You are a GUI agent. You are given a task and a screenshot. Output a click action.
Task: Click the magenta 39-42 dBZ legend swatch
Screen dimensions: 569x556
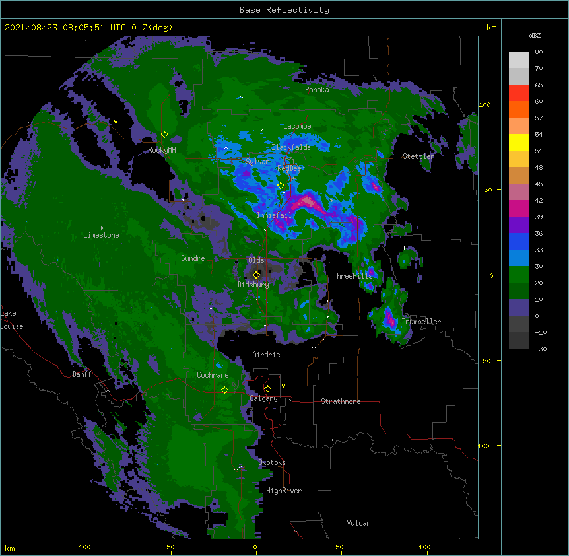pos(519,209)
